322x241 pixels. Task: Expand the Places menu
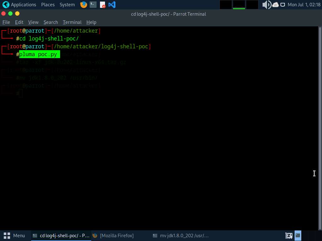pyautogui.click(x=48, y=5)
